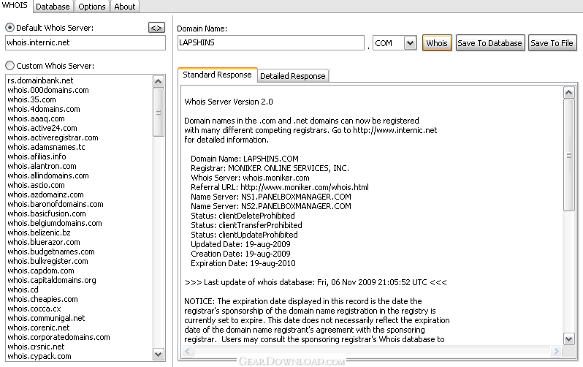The width and height of the screenshot is (583, 367).
Task: Select whois.bulkregister.com server entry
Action: click(47, 261)
